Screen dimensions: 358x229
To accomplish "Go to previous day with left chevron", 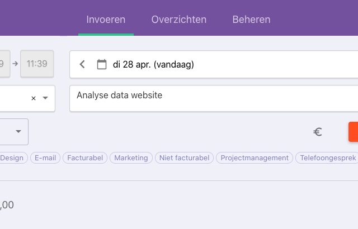I will (x=82, y=64).
